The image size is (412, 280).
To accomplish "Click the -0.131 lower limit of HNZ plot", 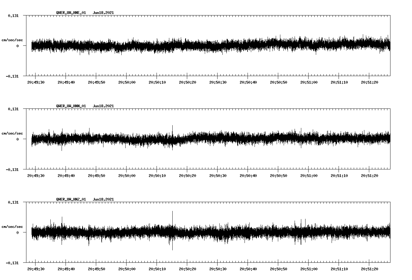I will pos(12,263).
